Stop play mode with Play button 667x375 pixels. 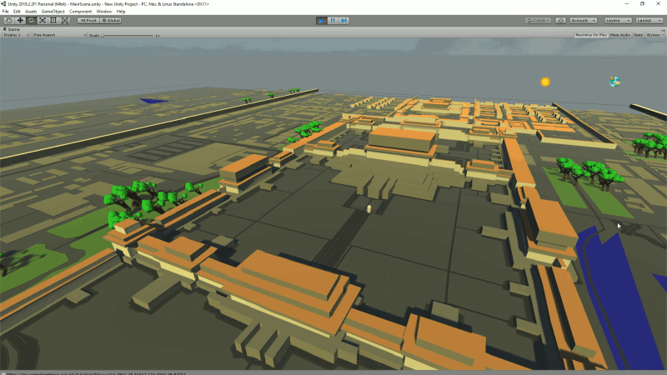point(322,20)
